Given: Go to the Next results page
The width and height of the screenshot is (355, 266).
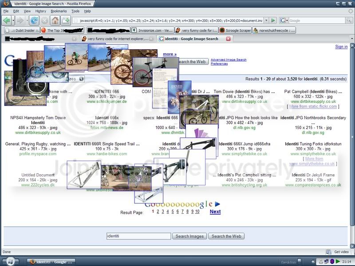Looking at the screenshot, I should coord(215,212).
